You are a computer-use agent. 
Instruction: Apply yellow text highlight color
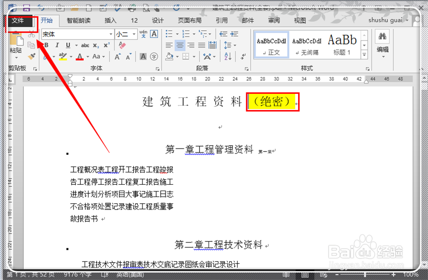coord(63,56)
